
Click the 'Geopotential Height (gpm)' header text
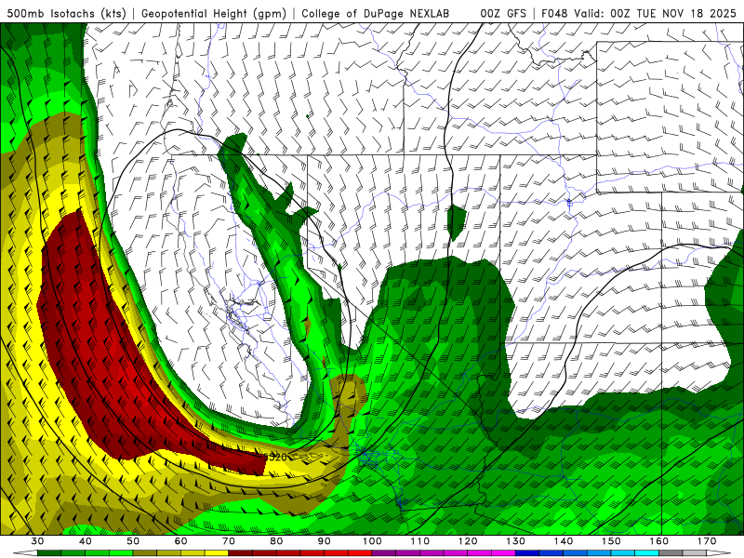coord(214,13)
